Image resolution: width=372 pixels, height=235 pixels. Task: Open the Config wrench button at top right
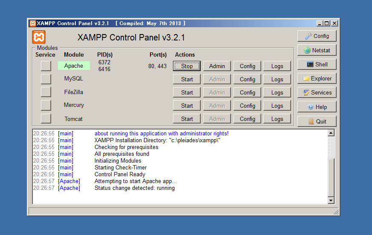coord(317,36)
